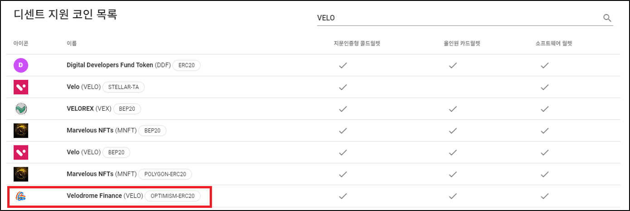
Task: Open the Velodrome Finance coin name
Action: 94,196
